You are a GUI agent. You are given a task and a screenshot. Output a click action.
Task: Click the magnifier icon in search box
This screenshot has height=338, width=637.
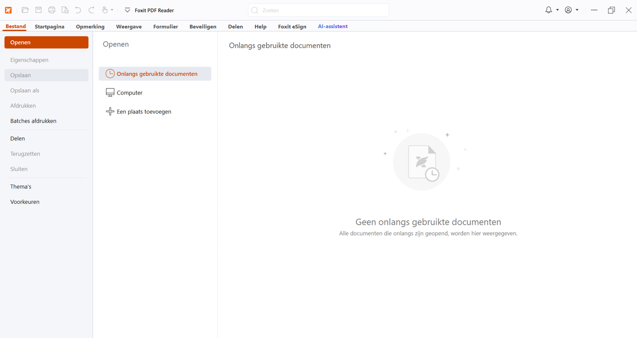tap(255, 10)
